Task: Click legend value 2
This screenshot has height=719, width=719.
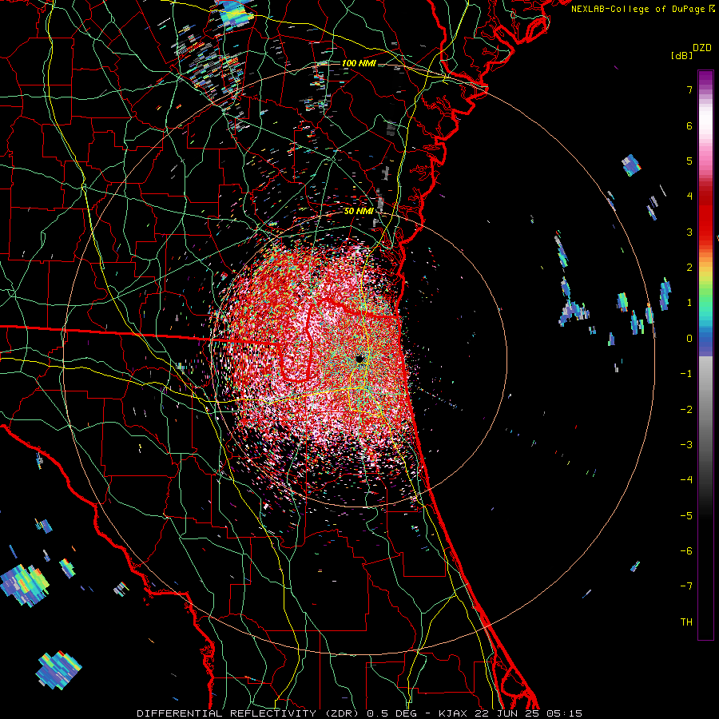Action: [689, 268]
